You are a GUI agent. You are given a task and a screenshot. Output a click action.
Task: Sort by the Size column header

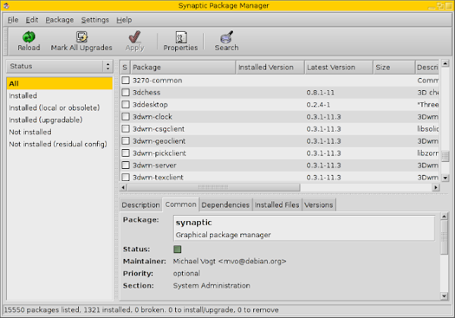pos(394,67)
